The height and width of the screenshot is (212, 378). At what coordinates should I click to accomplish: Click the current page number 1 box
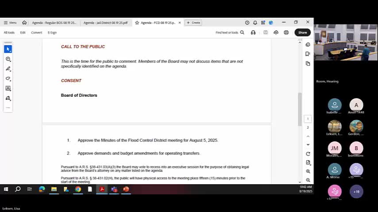coord(308,119)
